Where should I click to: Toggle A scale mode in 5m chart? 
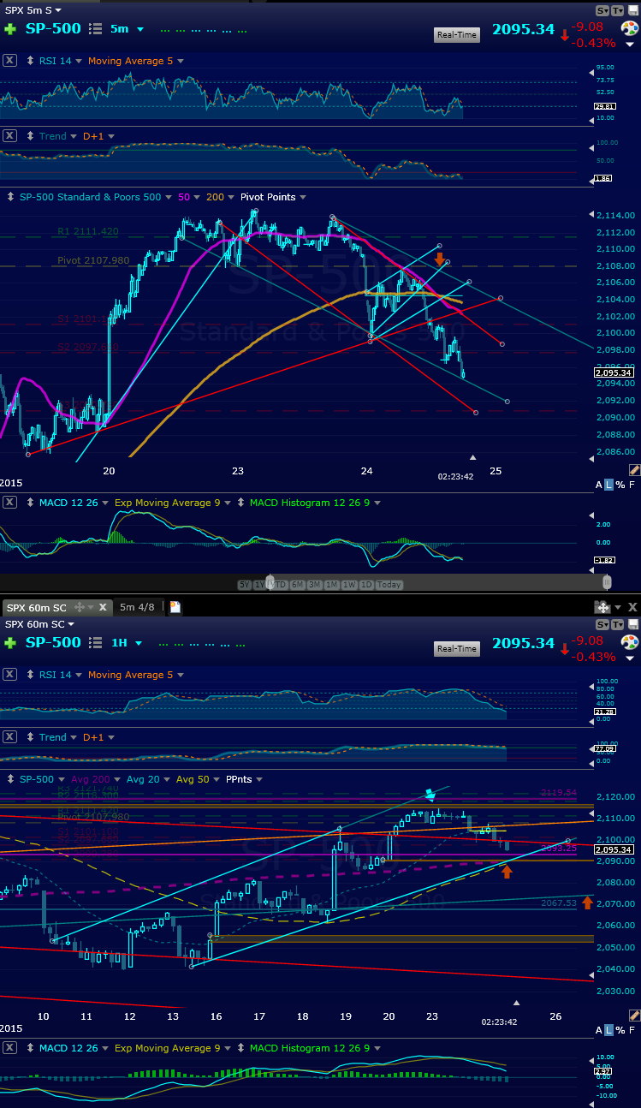(599, 485)
